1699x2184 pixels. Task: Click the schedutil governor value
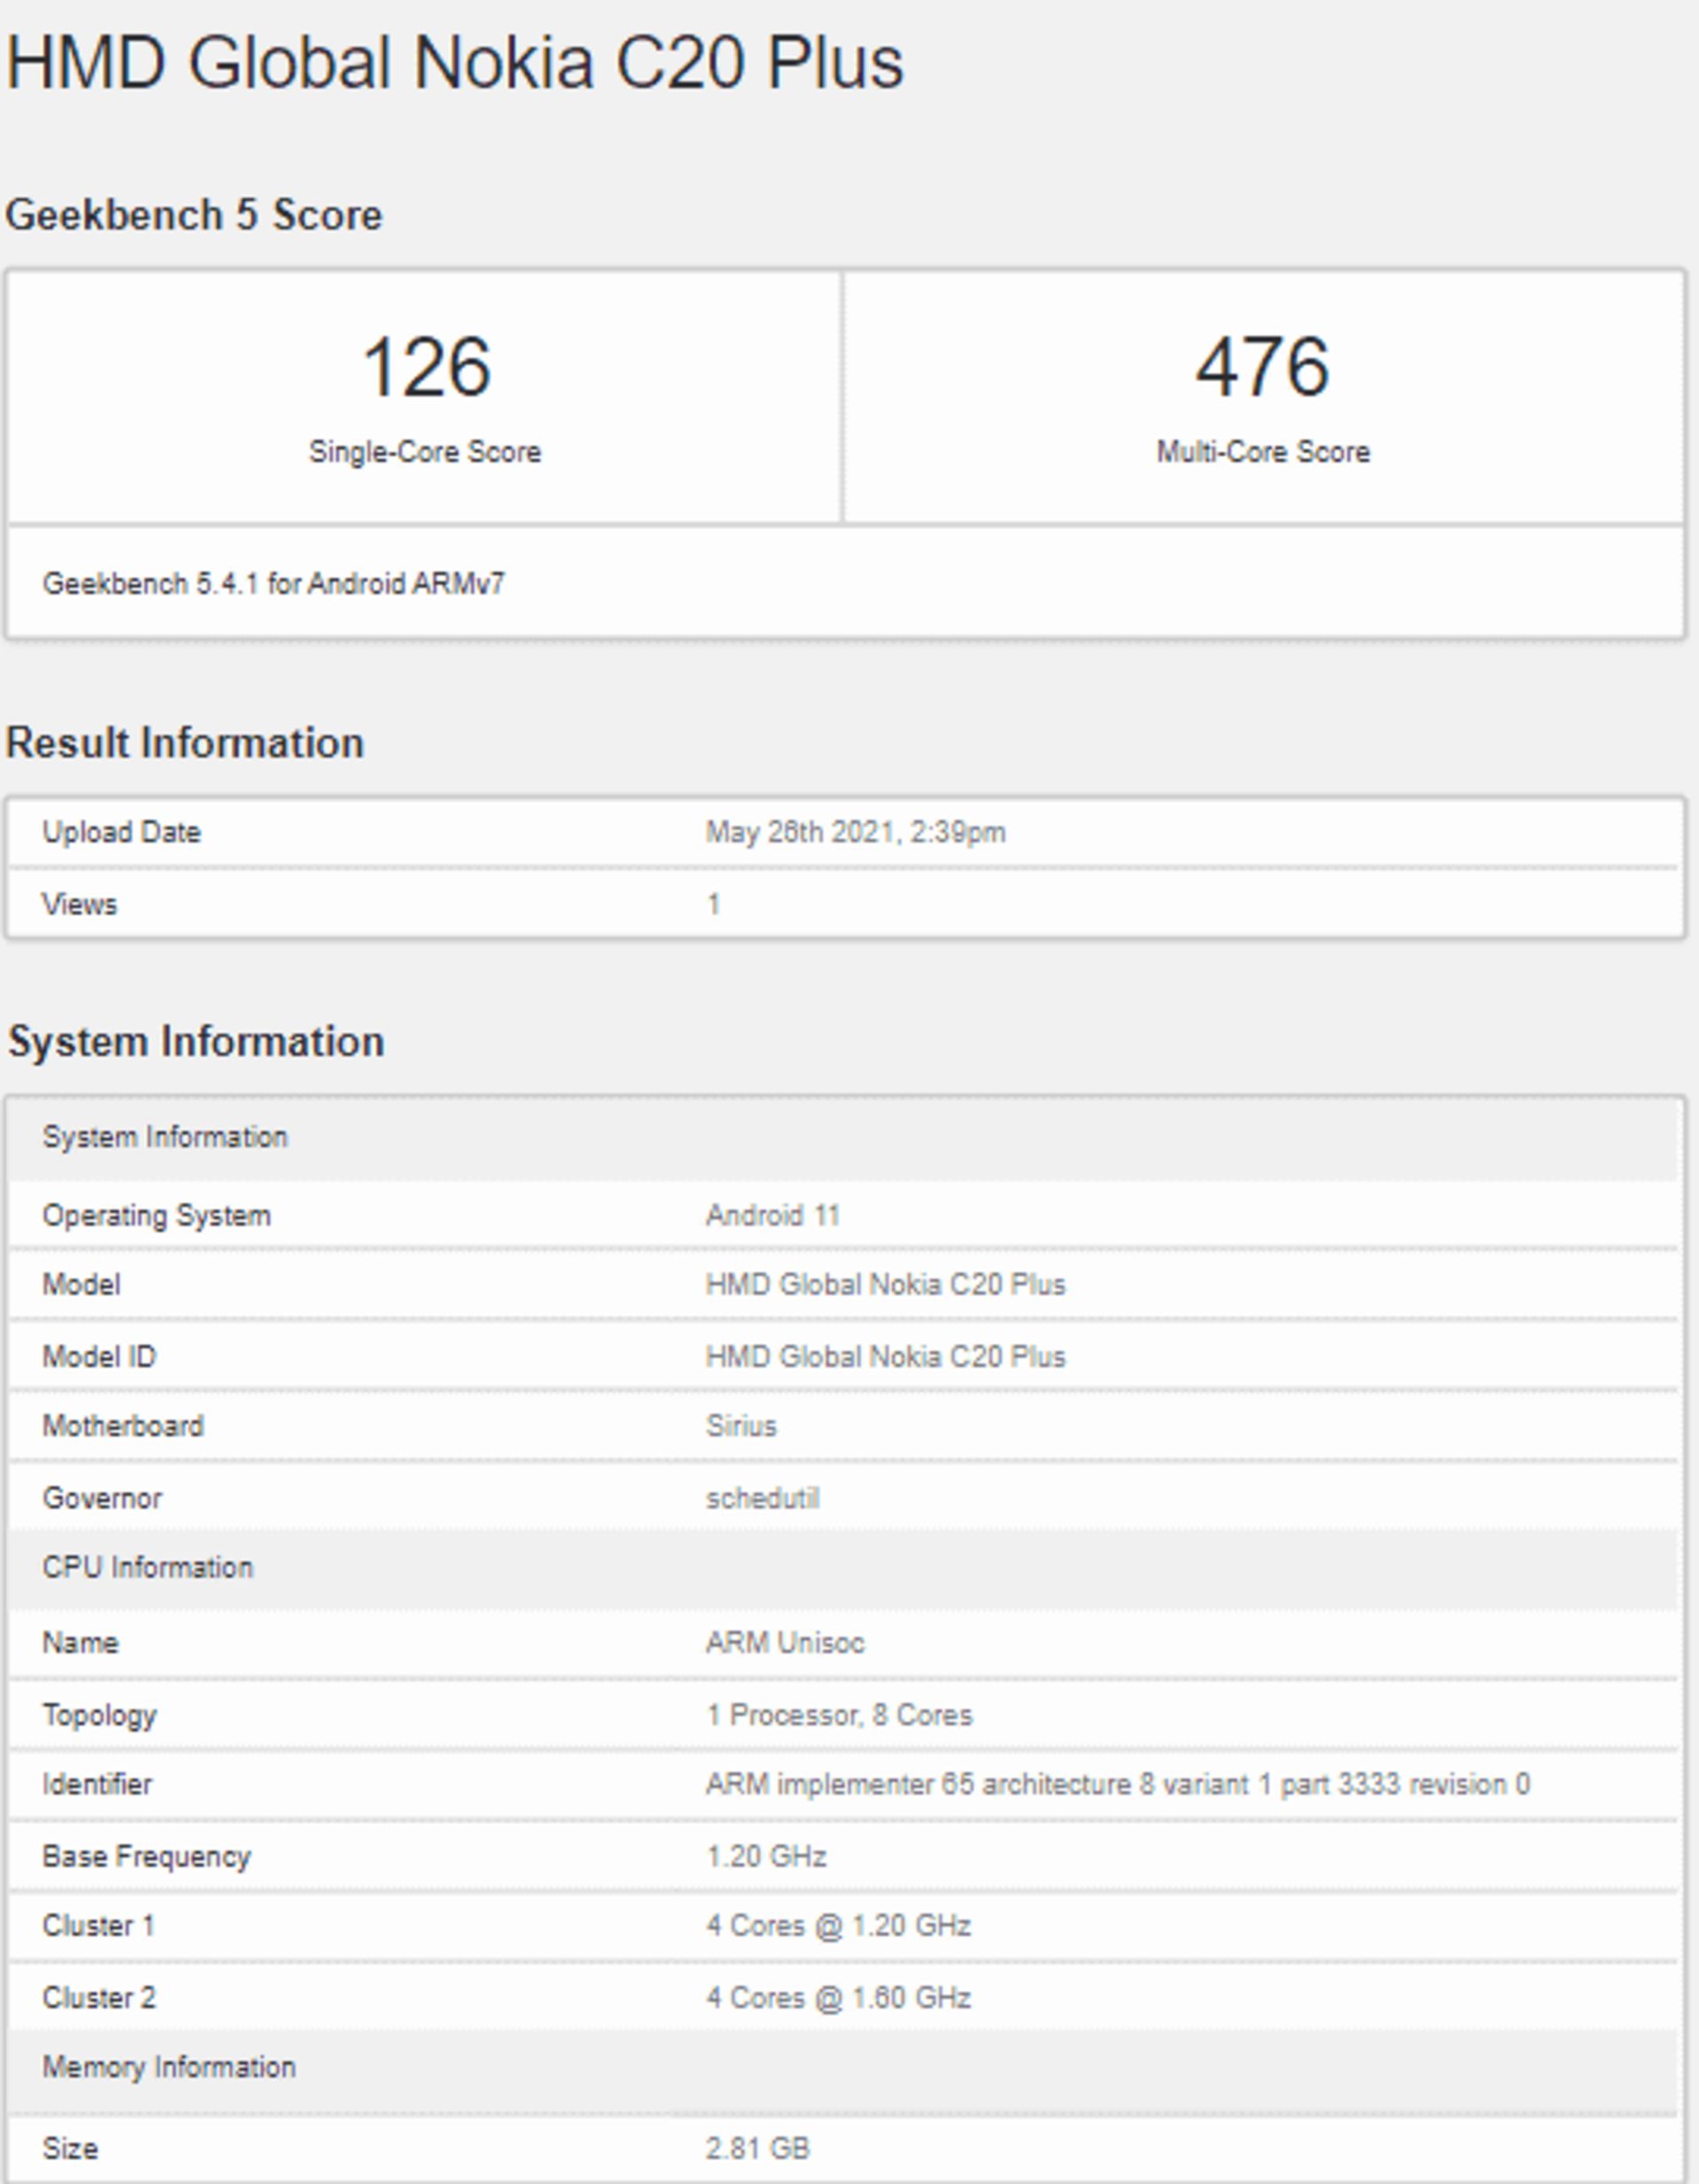pyautogui.click(x=763, y=1498)
